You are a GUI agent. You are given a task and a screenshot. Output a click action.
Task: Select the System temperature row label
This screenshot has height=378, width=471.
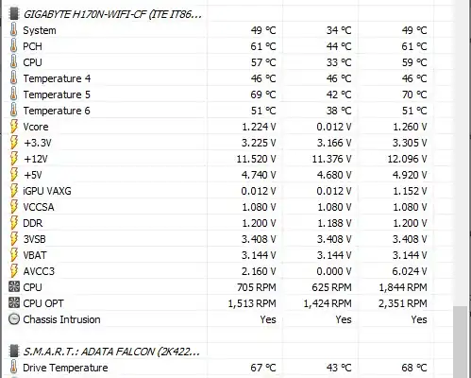click(40, 30)
